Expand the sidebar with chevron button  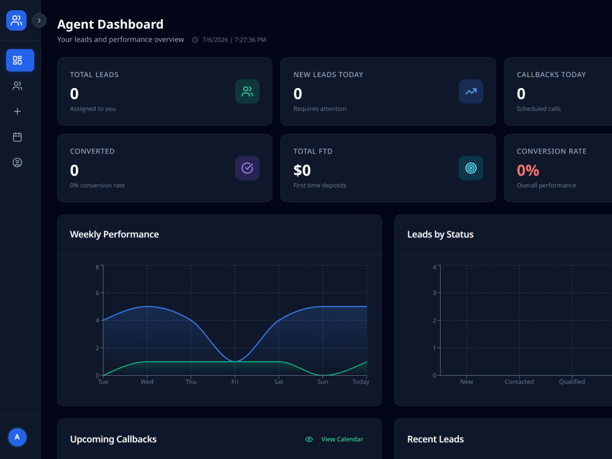click(x=39, y=20)
